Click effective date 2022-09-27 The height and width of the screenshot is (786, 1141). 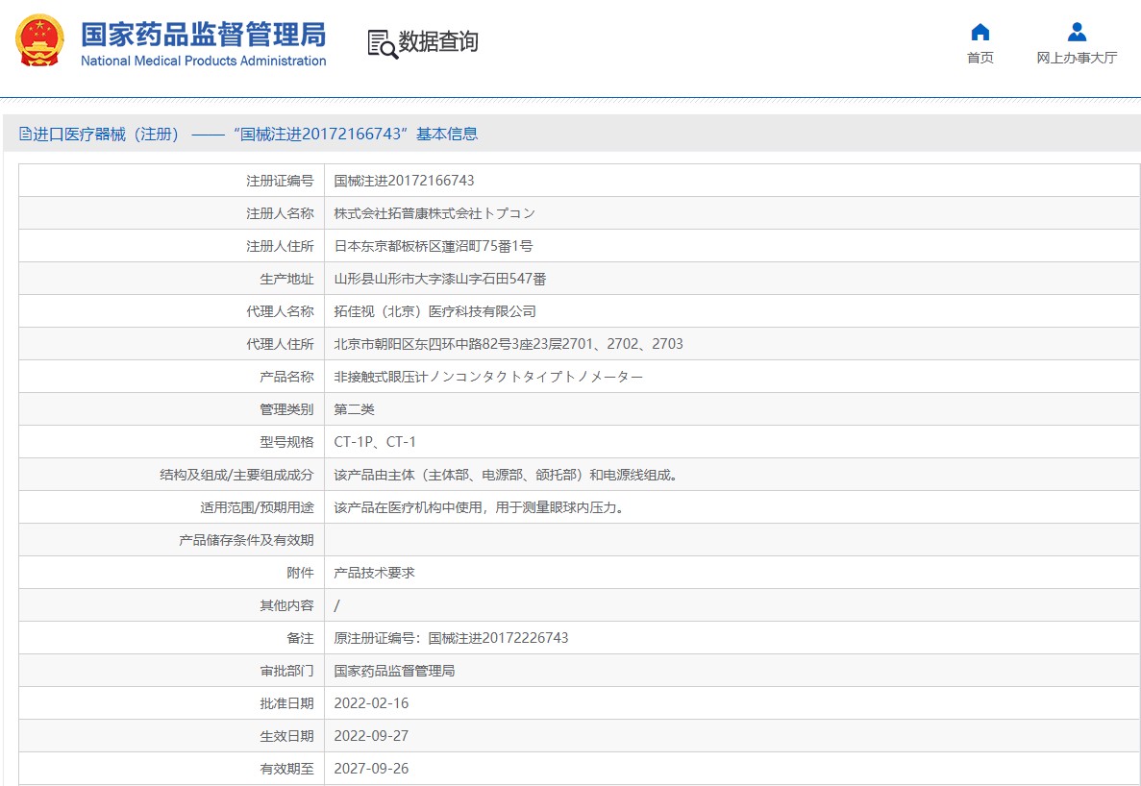pos(371,736)
